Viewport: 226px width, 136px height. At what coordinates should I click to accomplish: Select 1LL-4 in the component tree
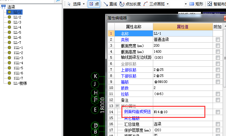(x=18, y=63)
